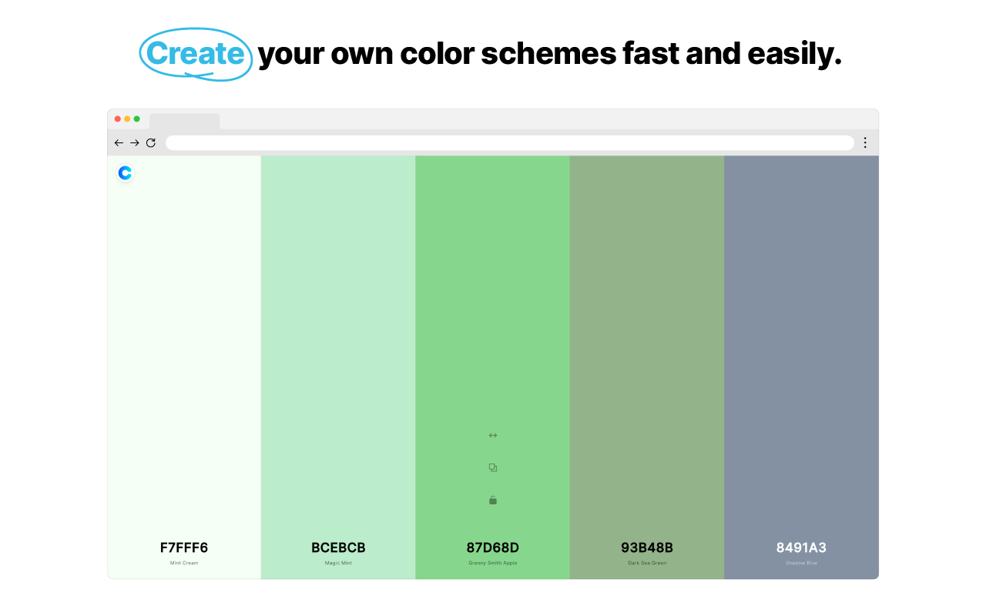Click the Mint Cream name label
The image size is (986, 616).
point(184,563)
